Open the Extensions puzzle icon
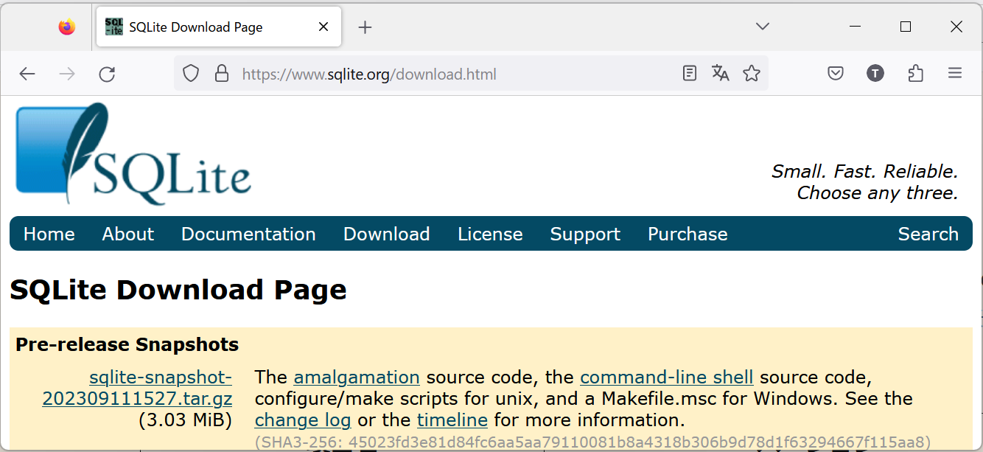The height and width of the screenshot is (452, 983). (x=915, y=74)
